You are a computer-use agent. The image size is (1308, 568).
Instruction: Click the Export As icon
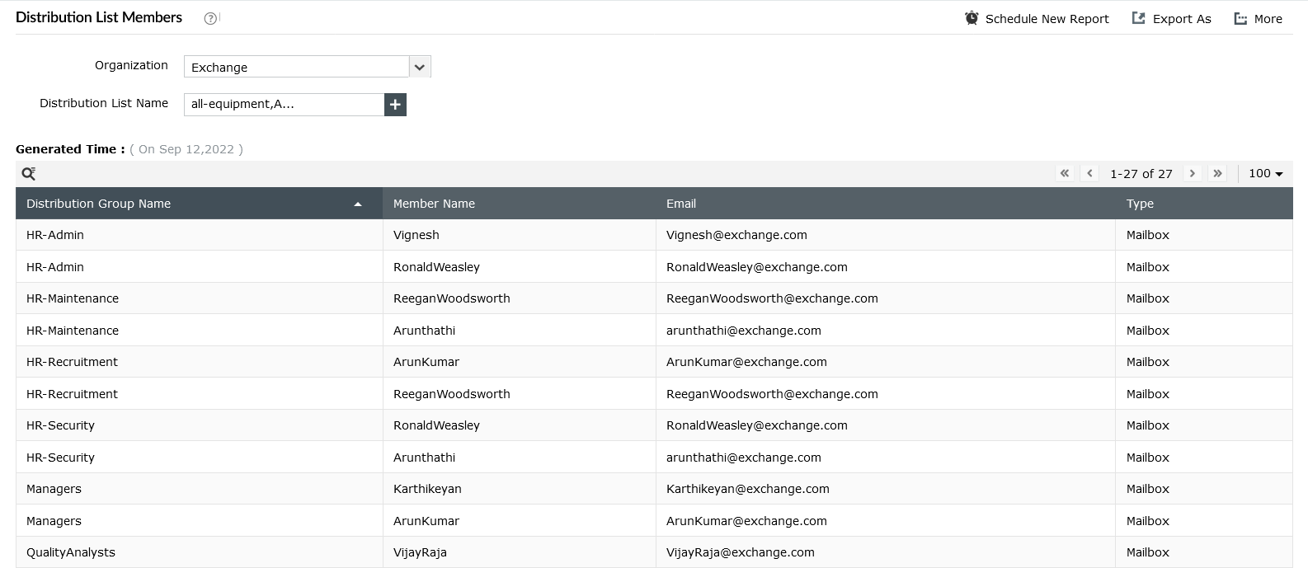point(1138,18)
